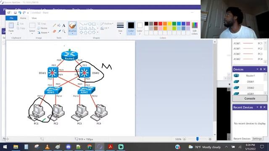Image resolution: width=269 pixels, height=151 pixels.
Task: Select the Oval shape
Action: pyautogui.click(x=90, y=24)
